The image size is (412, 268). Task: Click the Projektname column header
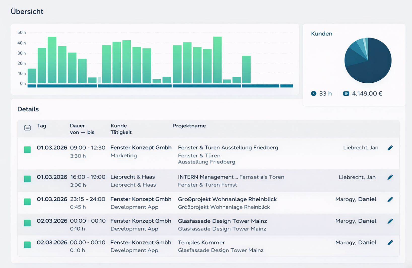pyautogui.click(x=189, y=126)
